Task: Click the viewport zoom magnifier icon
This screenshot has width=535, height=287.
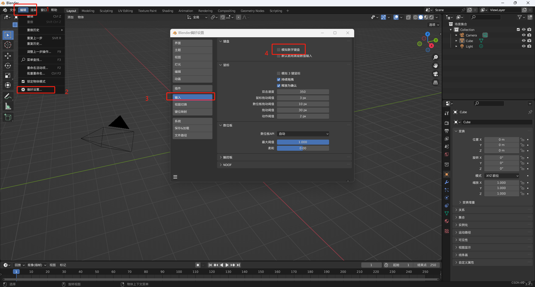Action: pyautogui.click(x=436, y=57)
